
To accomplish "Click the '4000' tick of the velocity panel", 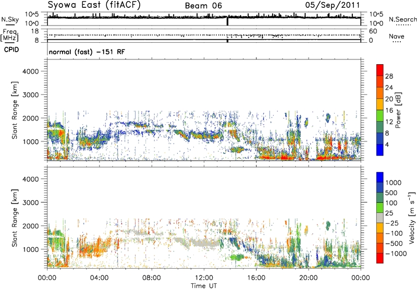I will (30, 179).
